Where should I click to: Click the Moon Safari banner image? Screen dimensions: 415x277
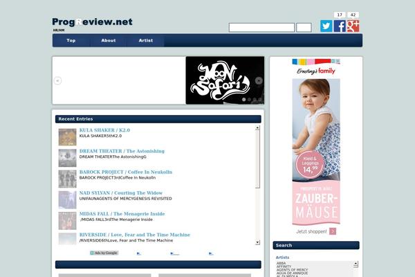click(x=225, y=80)
